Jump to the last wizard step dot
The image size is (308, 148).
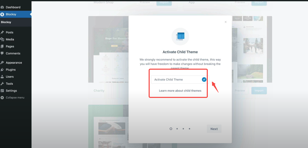[x=189, y=129]
